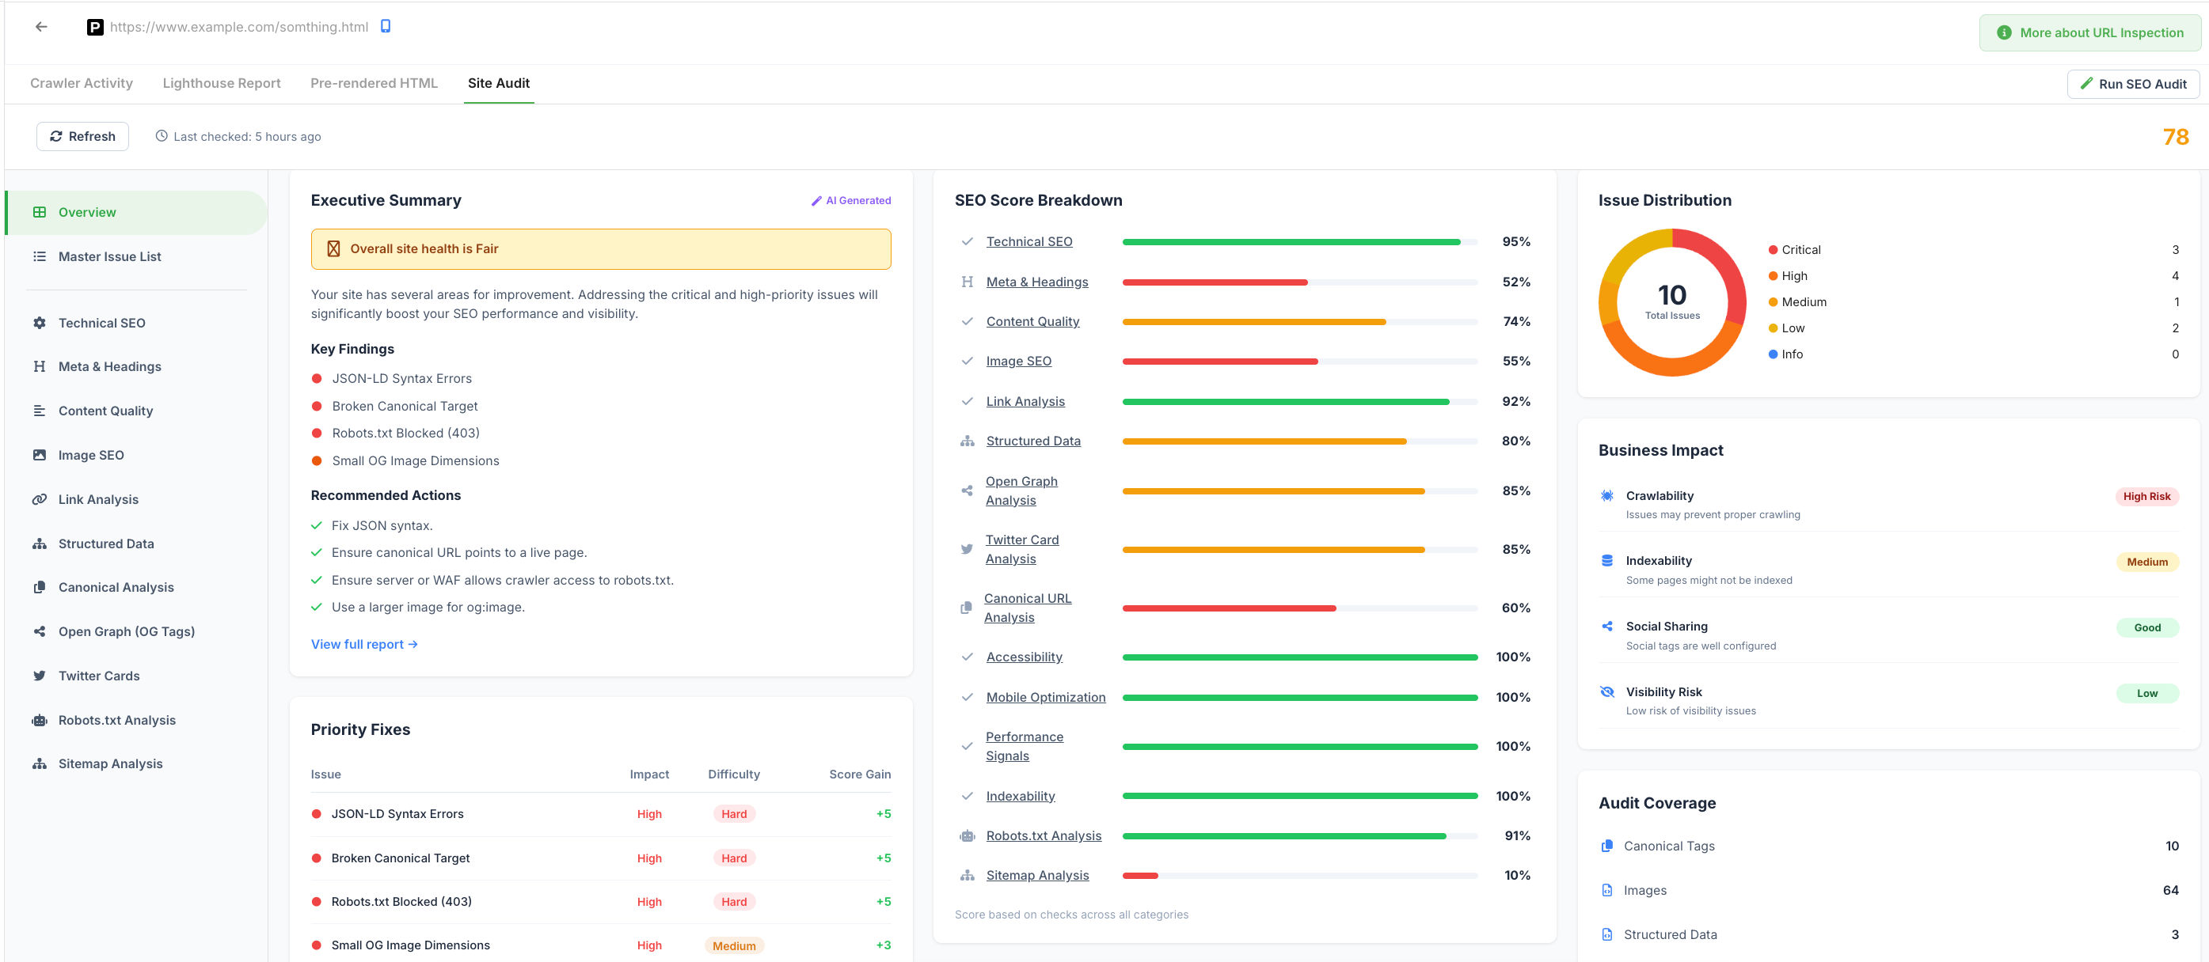The height and width of the screenshot is (962, 2209).
Task: Click the Structured Data file icon in Audit Coverage
Action: coord(1607,934)
